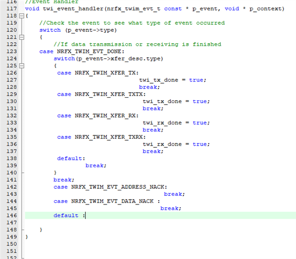
Task: Place cursor on line 133 twi_rx_done assignment
Action: point(176,123)
